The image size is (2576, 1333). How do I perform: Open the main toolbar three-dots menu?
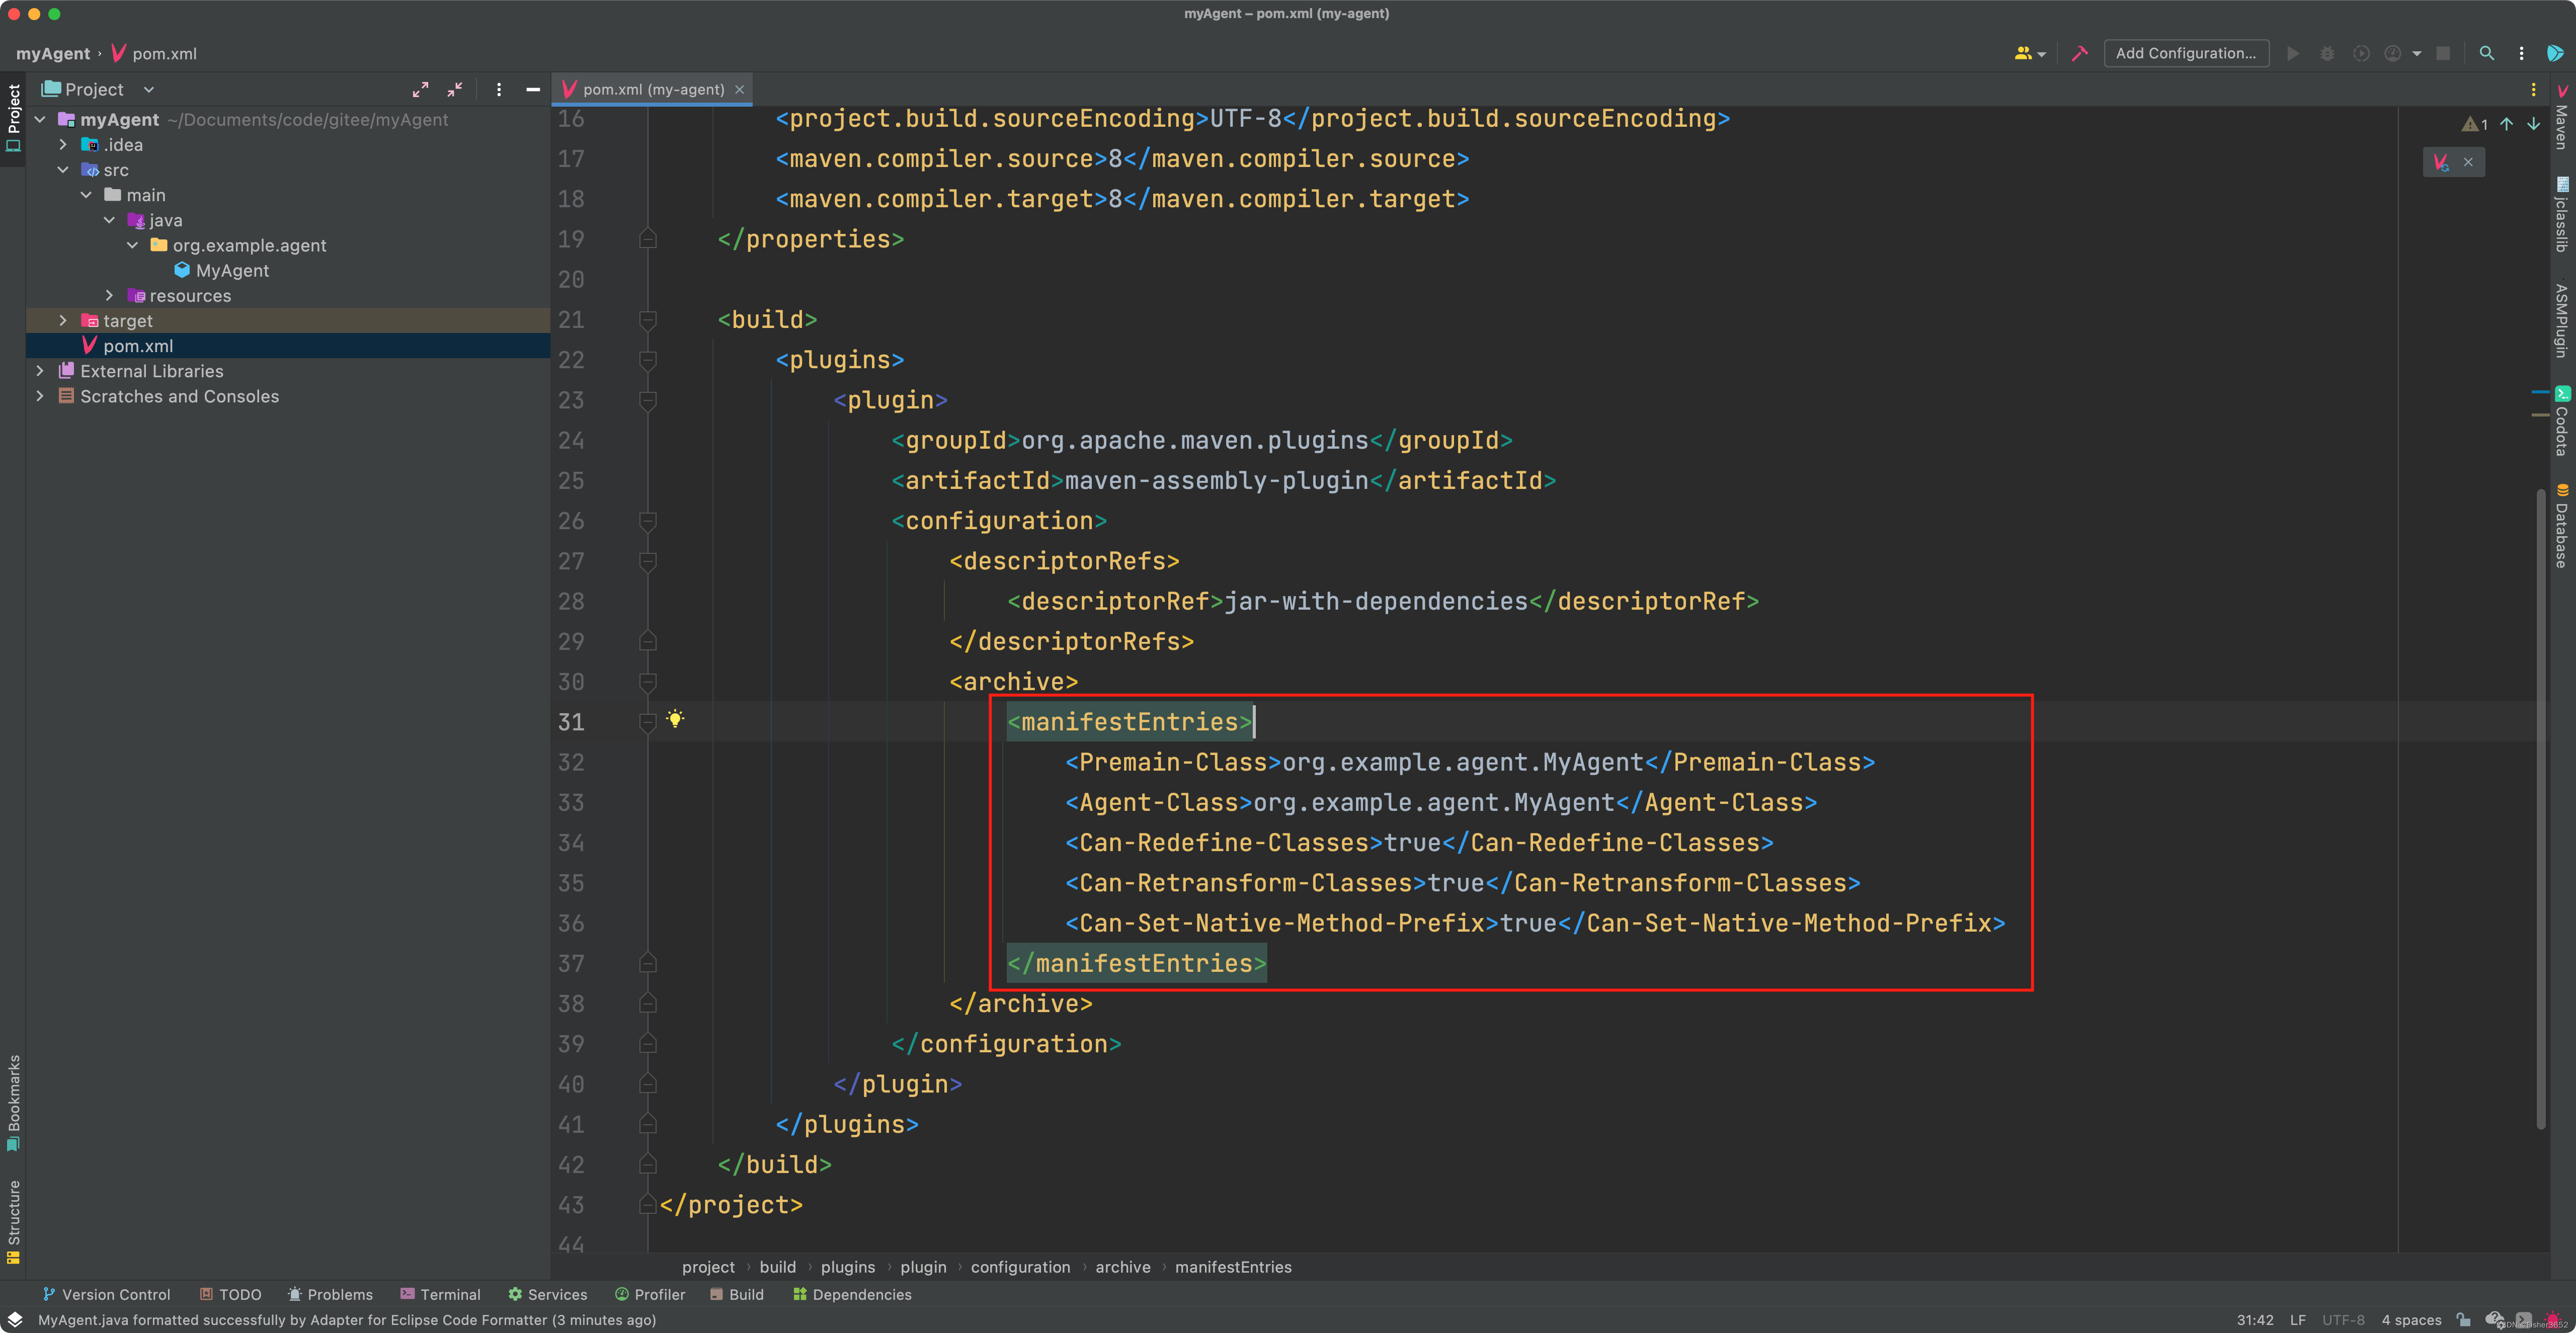2521,53
